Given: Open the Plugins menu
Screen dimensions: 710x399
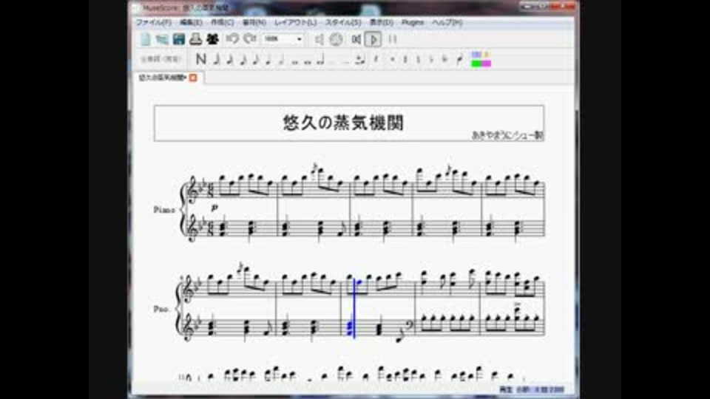Looking at the screenshot, I should point(413,22).
